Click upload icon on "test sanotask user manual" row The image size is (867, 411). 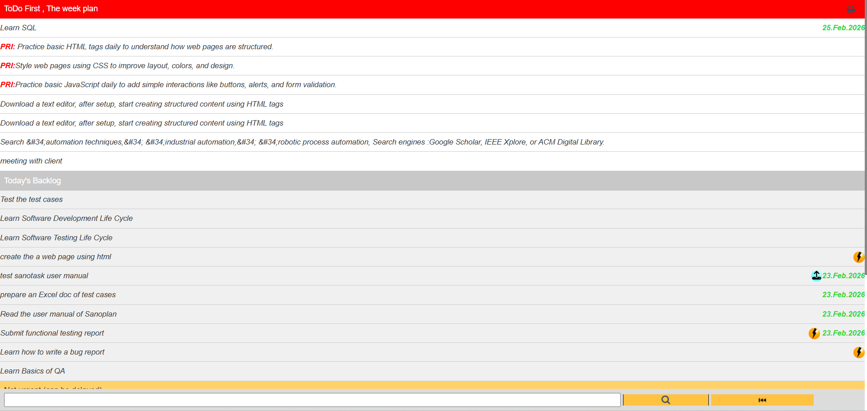coord(816,276)
